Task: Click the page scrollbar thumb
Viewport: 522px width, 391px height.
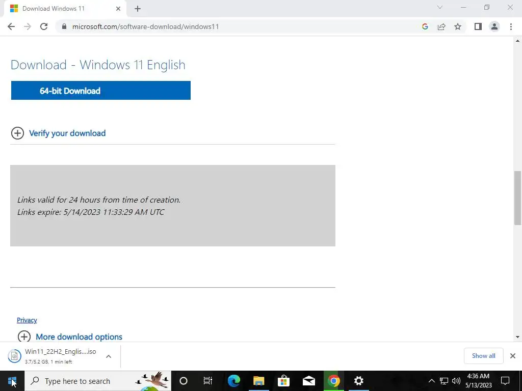Action: point(517,198)
